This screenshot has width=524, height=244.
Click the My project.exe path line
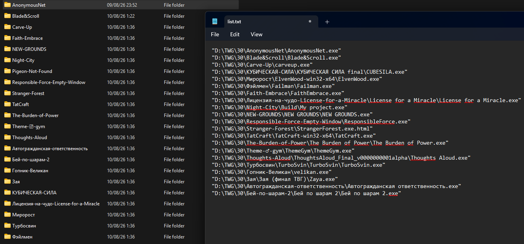pos(279,108)
